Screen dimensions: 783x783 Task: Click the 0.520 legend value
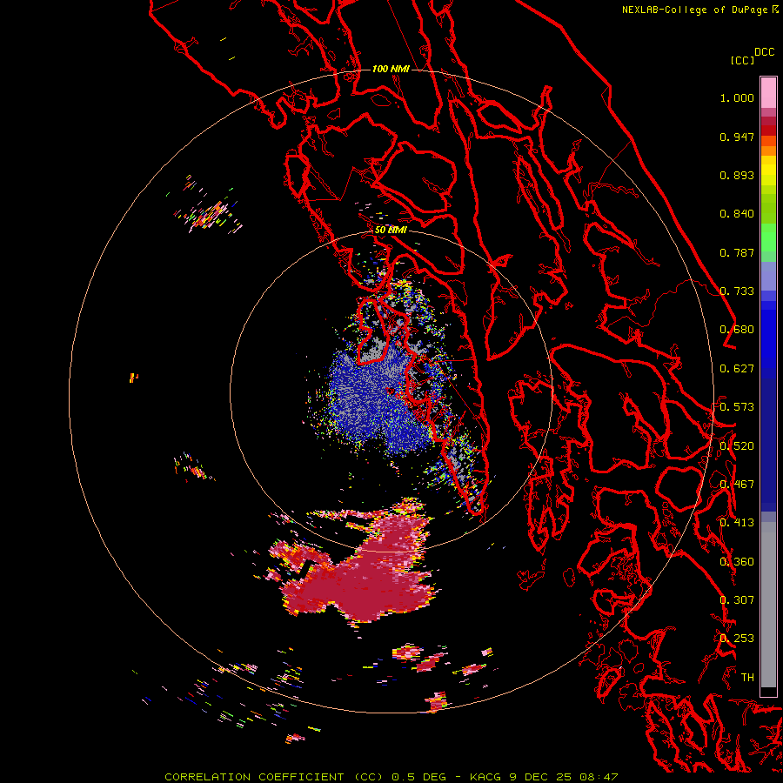[x=737, y=446]
